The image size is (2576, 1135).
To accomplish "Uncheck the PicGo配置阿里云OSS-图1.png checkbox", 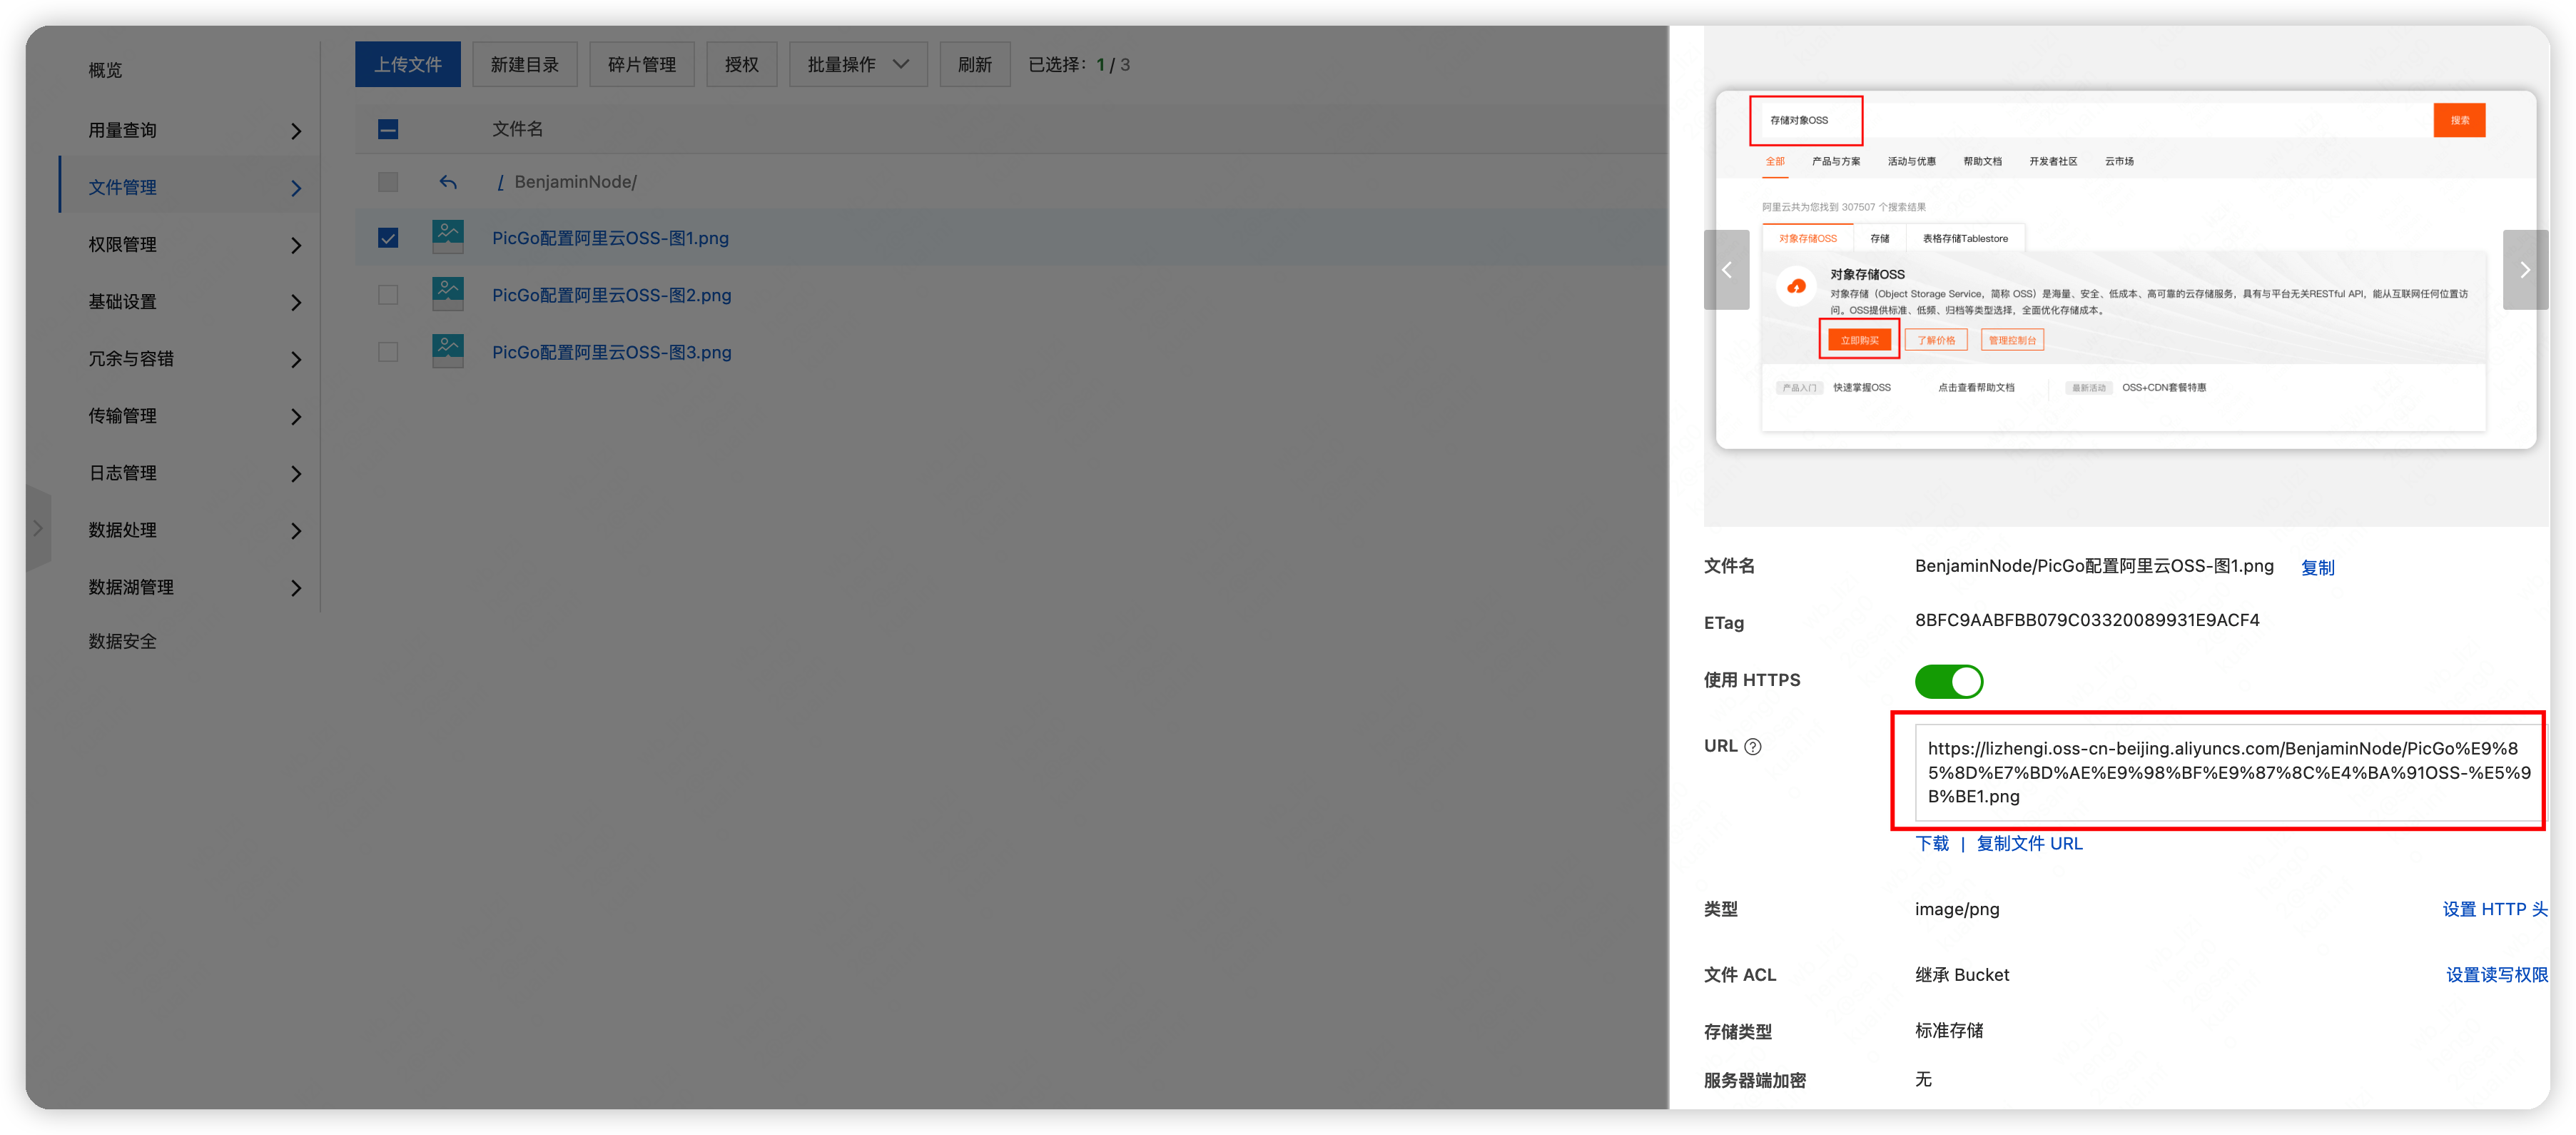I will pos(388,238).
